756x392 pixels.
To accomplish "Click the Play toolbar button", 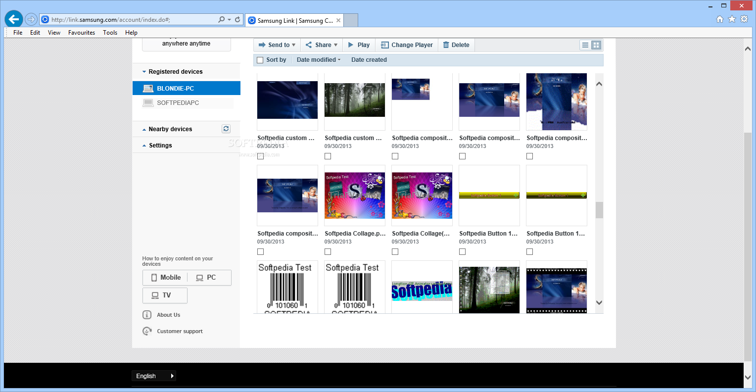I will (359, 45).
